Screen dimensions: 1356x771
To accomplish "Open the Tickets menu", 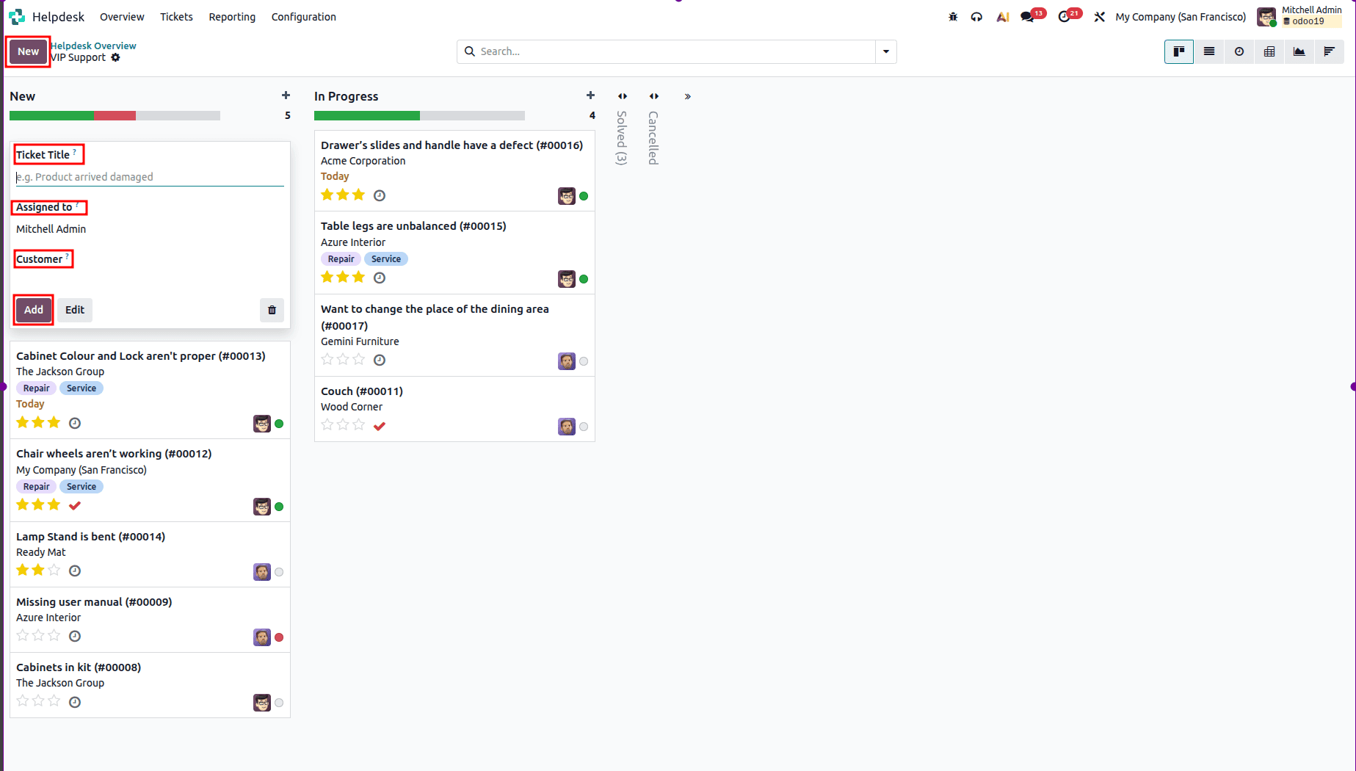I will [176, 17].
